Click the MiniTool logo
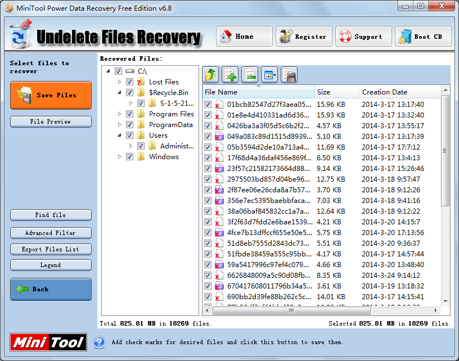459x361 pixels. [x=48, y=342]
